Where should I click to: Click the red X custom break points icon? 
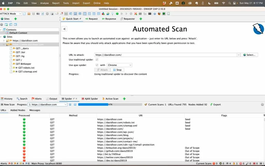136,14
